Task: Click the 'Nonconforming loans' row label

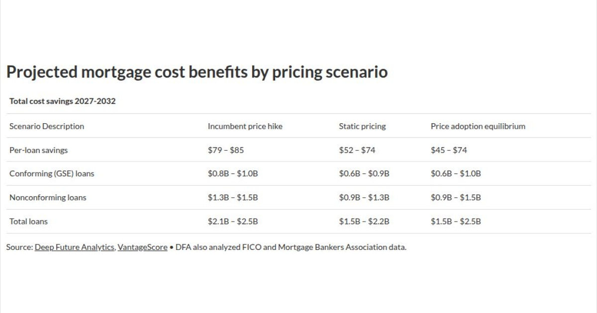Action: [x=48, y=198]
